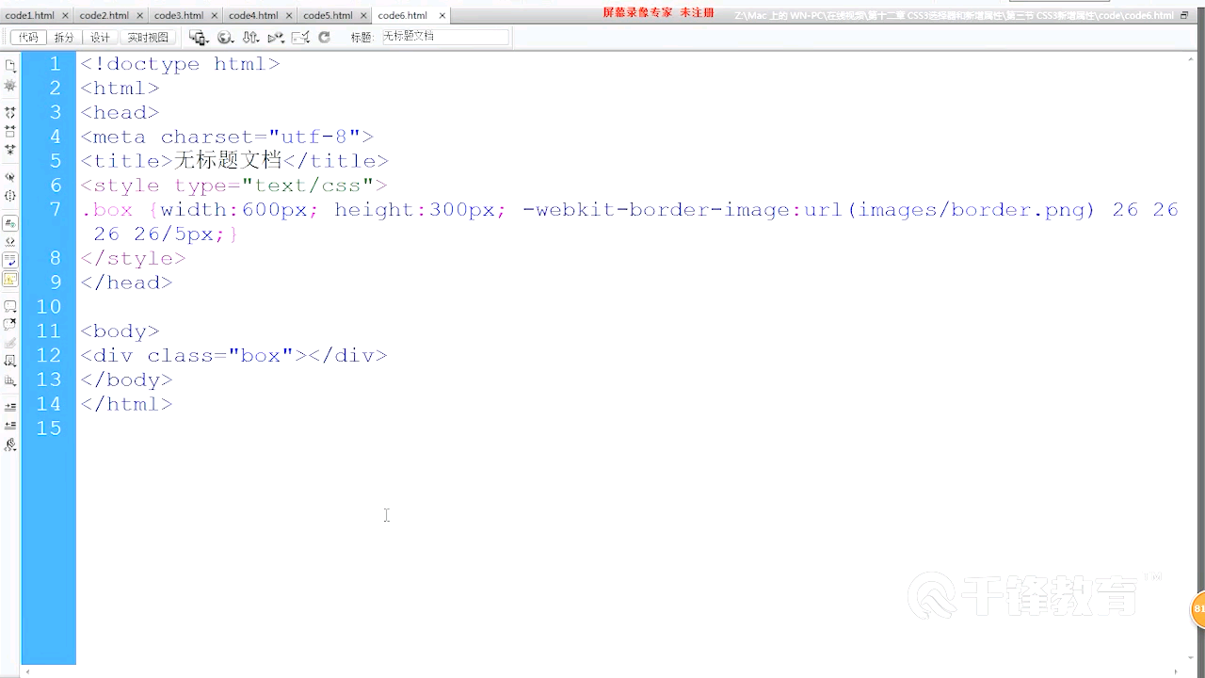Switch to code4.html tab
1205x678 pixels.
(253, 15)
